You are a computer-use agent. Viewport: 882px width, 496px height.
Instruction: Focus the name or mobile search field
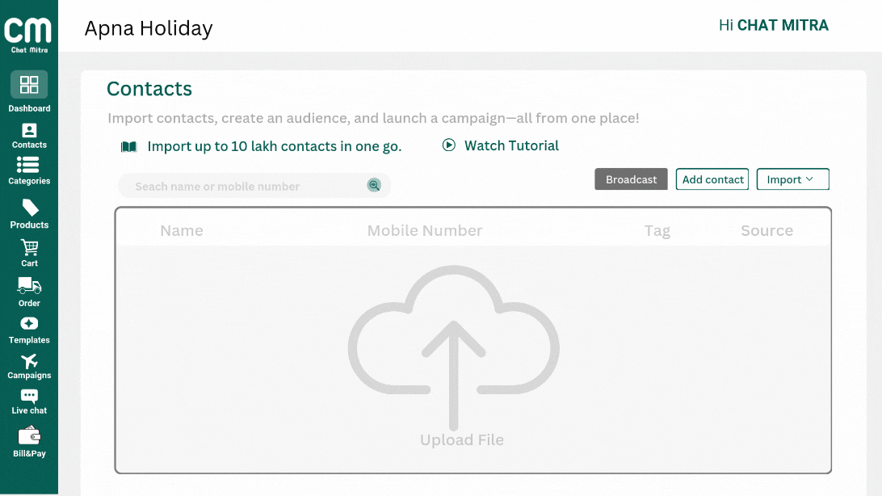[242, 187]
